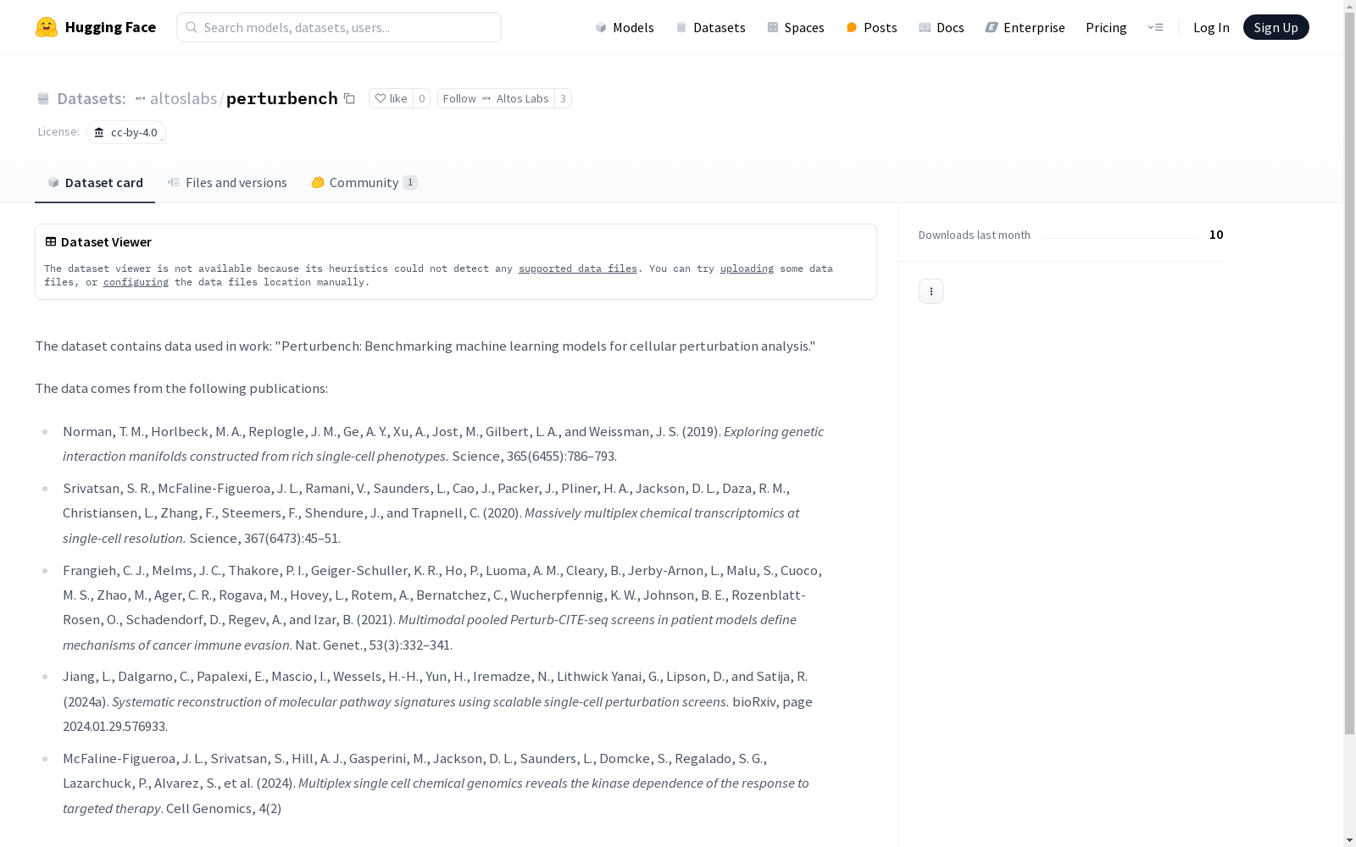Screen dimensions: 1356x847
Task: Open the Datasets page in navbar
Action: pyautogui.click(x=710, y=27)
